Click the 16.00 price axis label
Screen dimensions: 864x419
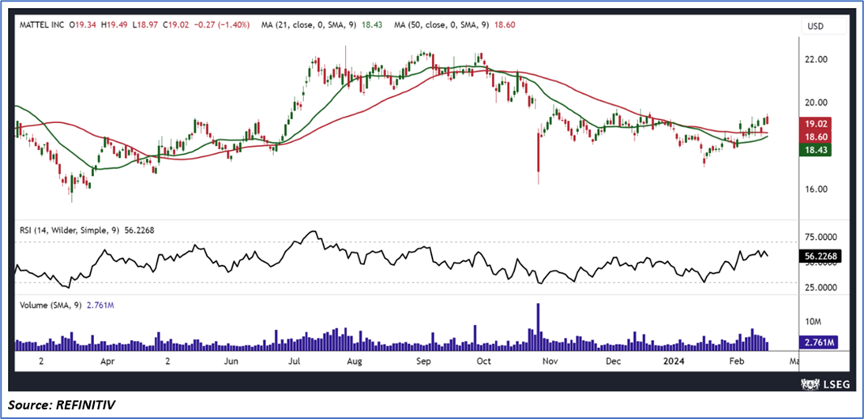tap(817, 189)
